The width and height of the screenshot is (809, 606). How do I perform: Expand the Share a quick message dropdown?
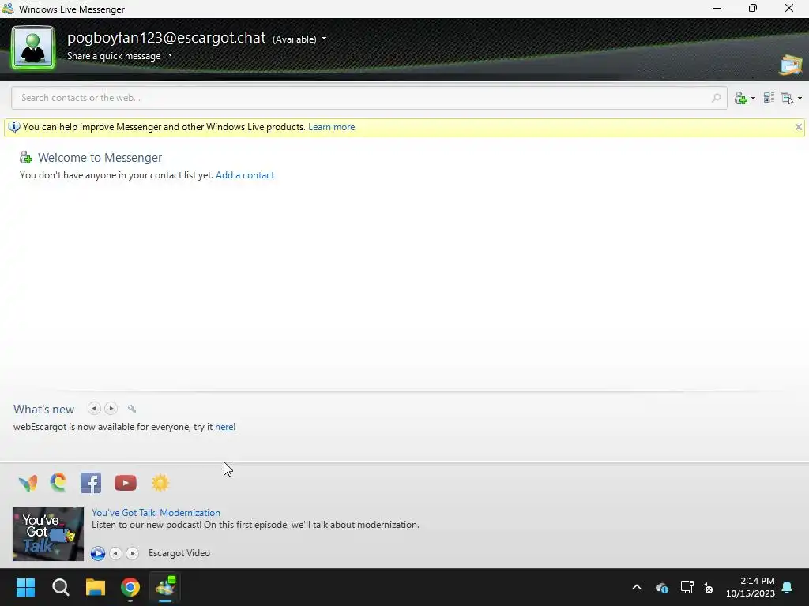coord(171,55)
